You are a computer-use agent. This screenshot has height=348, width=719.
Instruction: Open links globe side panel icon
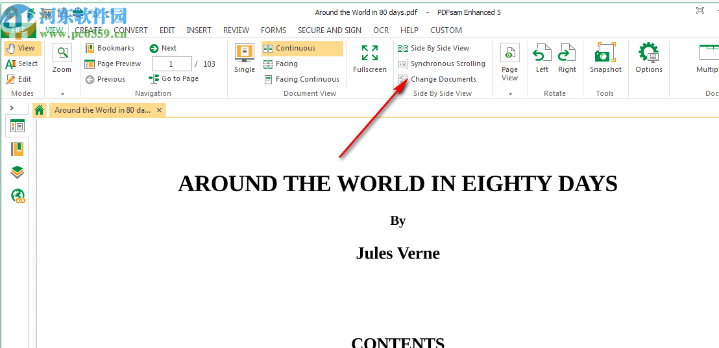pyautogui.click(x=18, y=196)
